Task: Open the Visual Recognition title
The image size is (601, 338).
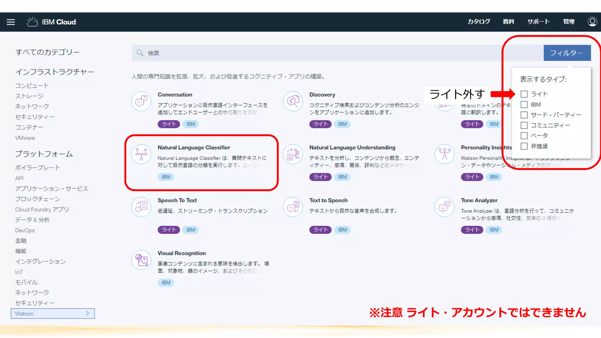Action: 182,253
